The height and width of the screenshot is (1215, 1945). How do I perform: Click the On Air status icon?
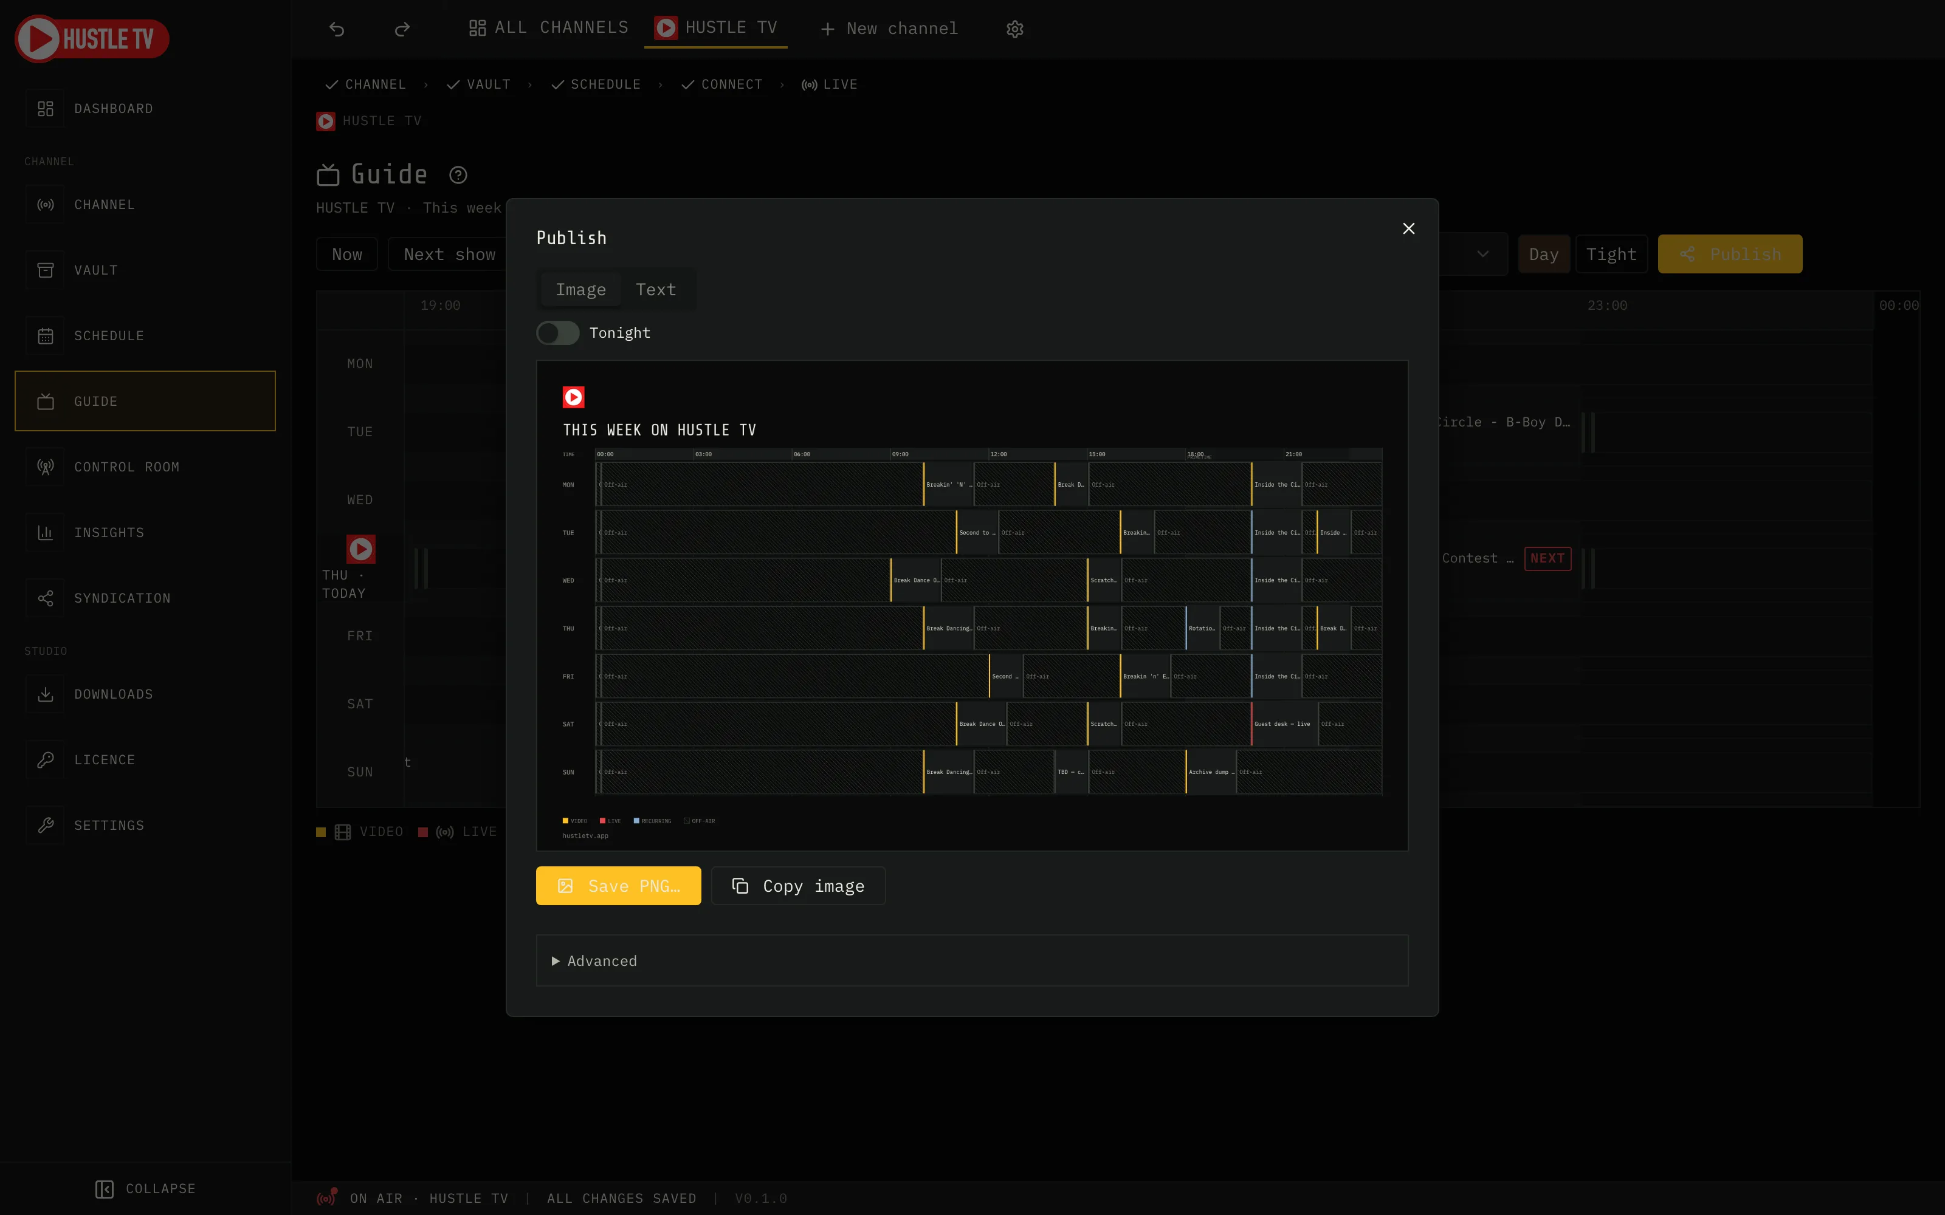tap(327, 1197)
